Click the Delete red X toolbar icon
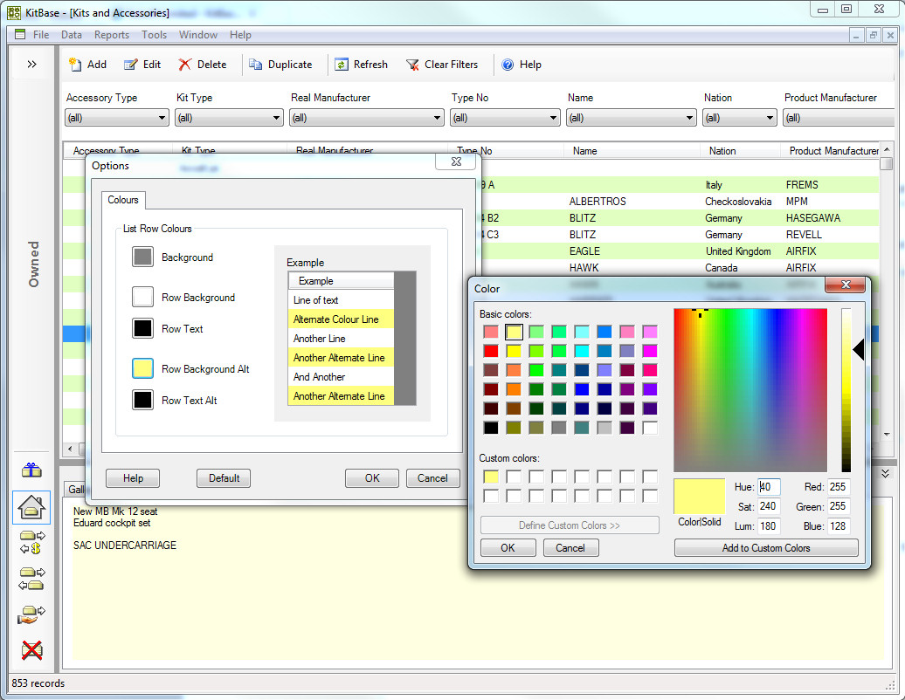905x700 pixels. click(184, 65)
